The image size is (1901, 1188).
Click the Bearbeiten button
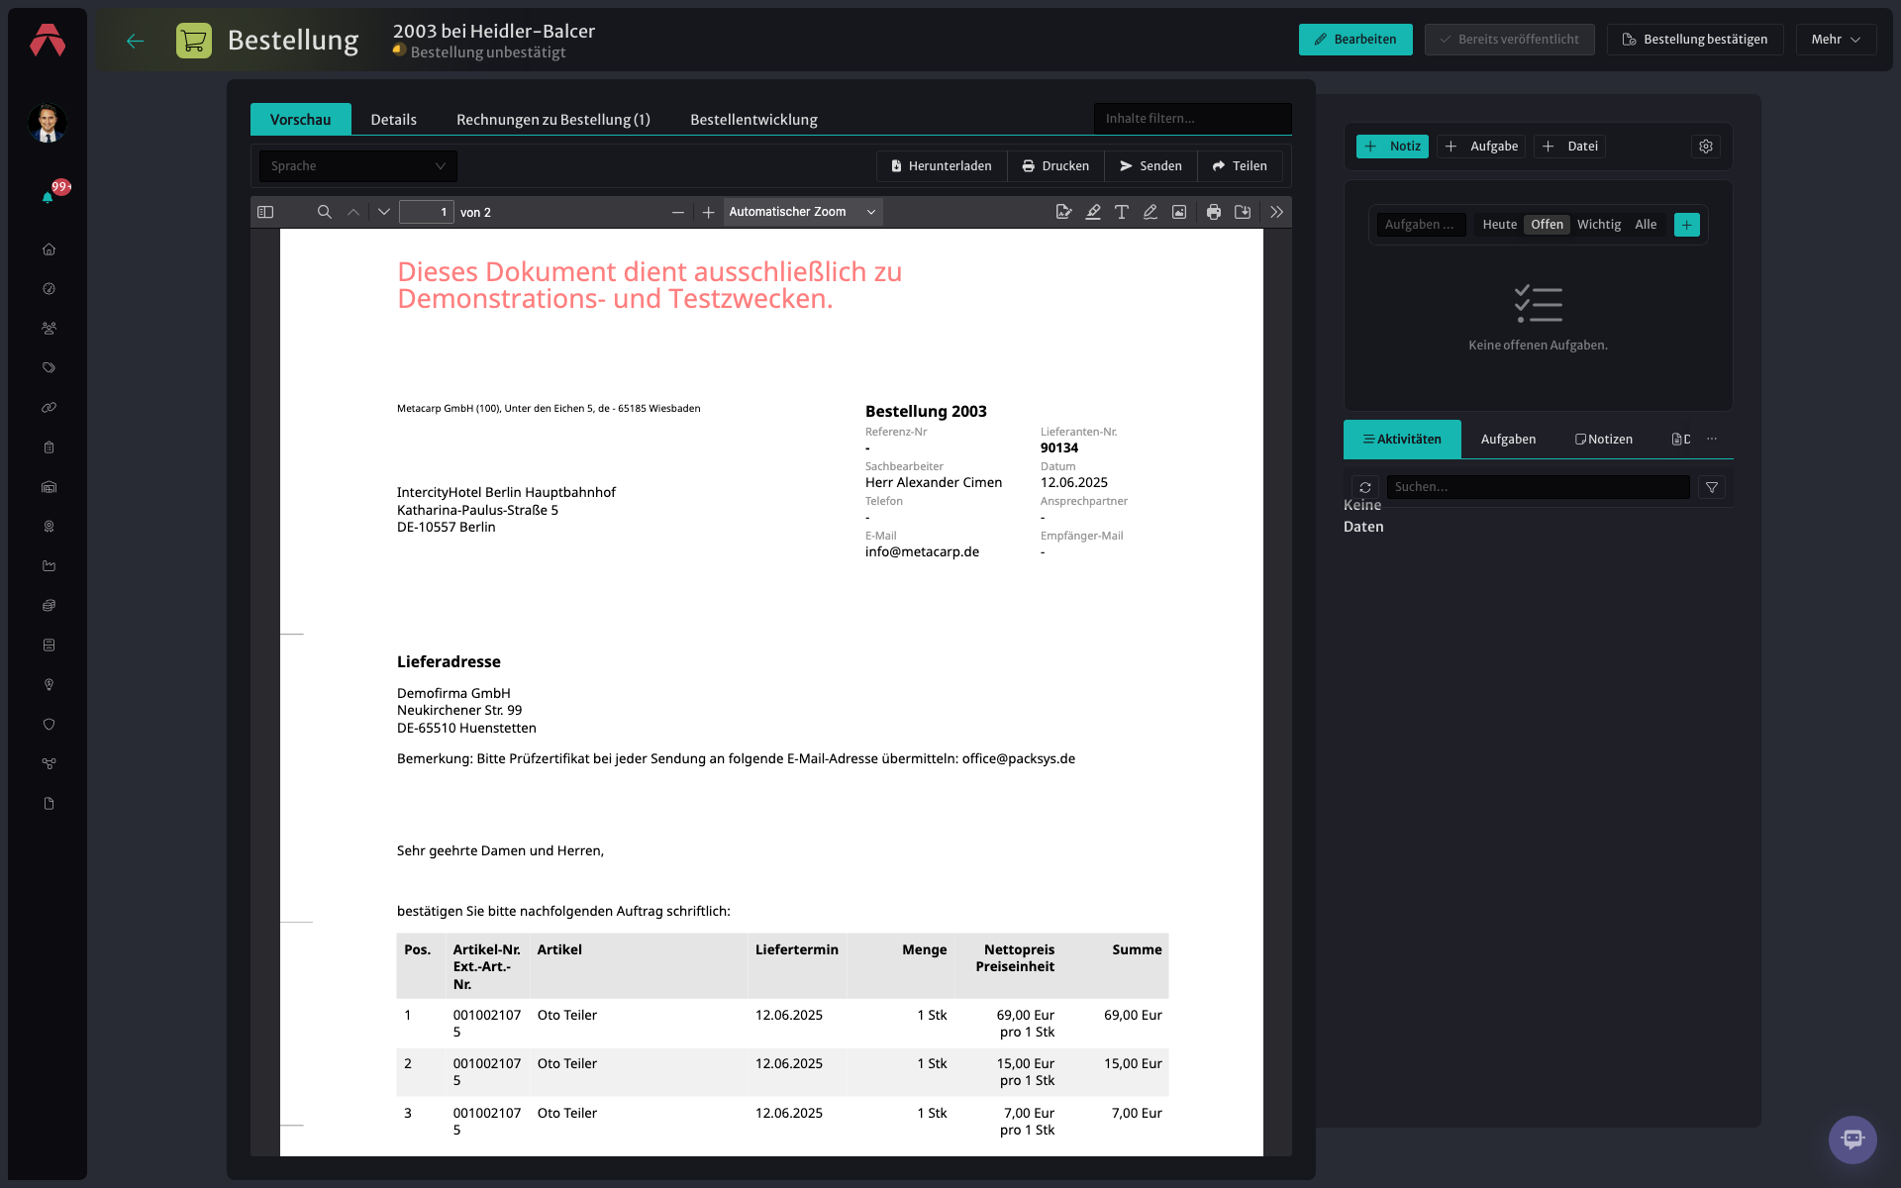tap(1355, 40)
